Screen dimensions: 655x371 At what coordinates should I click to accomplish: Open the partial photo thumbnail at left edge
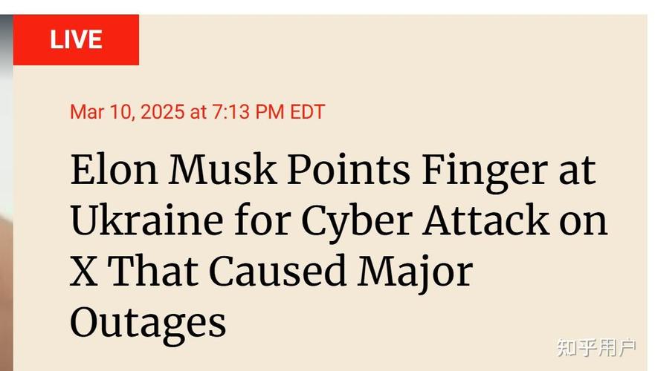6,193
